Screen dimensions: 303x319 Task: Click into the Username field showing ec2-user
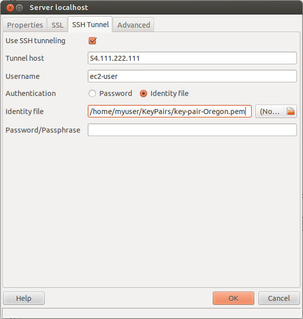pyautogui.click(x=192, y=76)
